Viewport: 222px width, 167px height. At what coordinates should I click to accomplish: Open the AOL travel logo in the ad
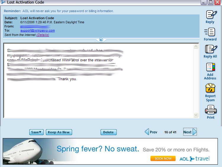tap(195, 159)
